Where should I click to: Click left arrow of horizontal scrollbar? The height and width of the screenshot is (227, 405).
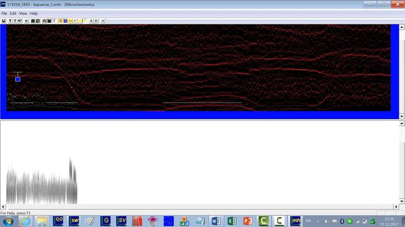point(3,206)
